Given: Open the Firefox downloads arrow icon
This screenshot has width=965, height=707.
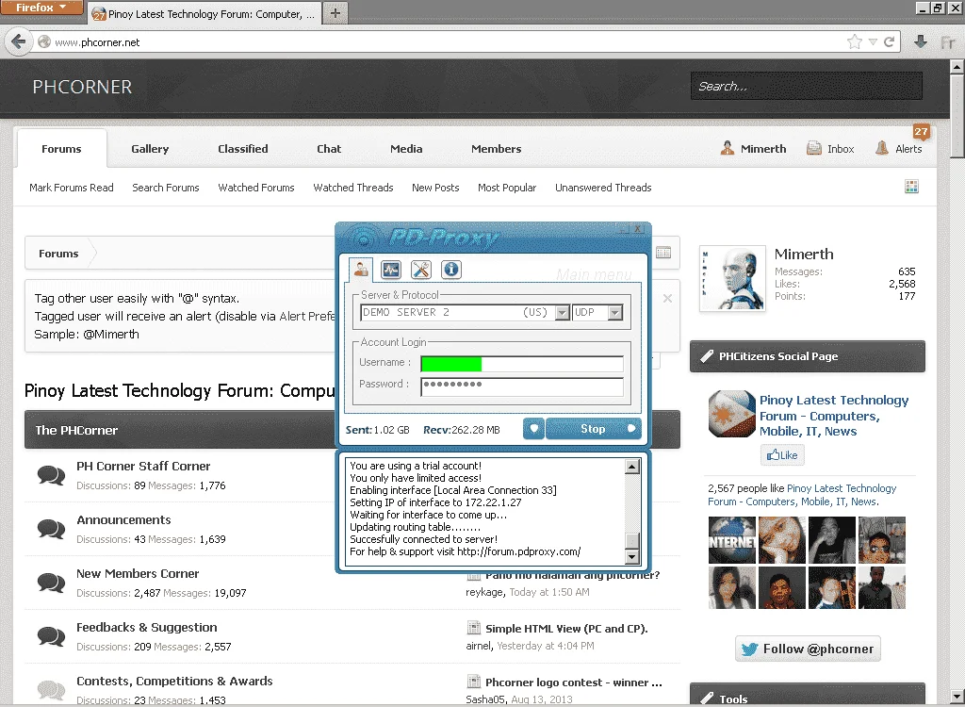Looking at the screenshot, I should 921,41.
